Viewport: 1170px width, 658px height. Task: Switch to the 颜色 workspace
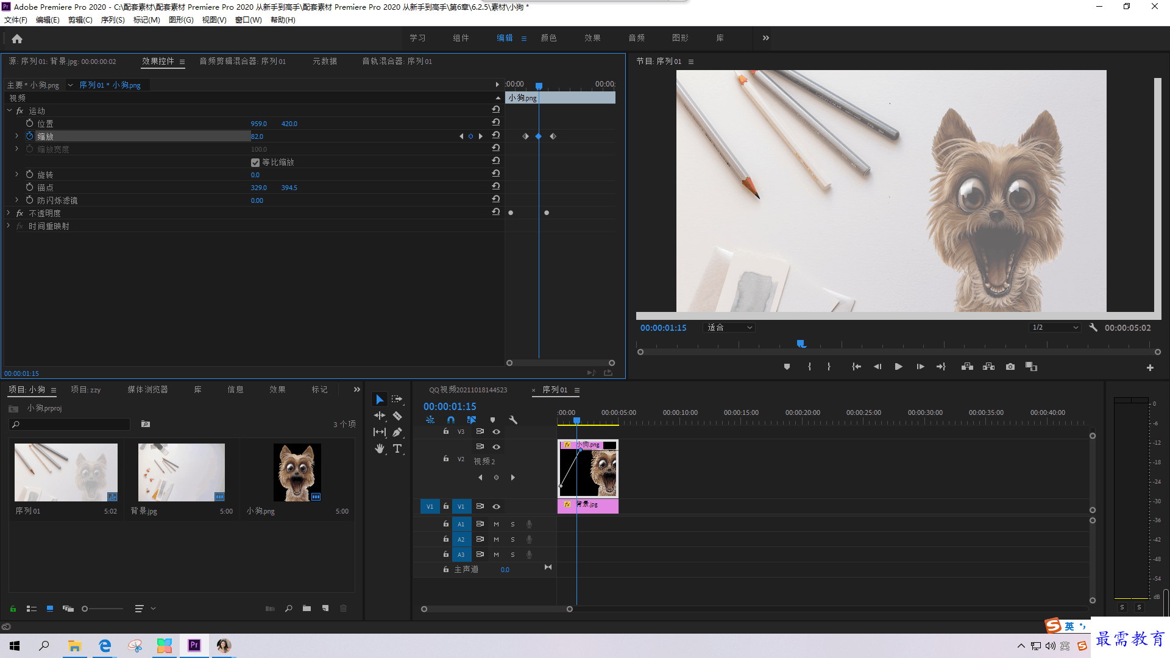(x=548, y=38)
